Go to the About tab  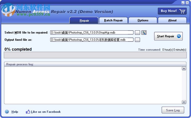[172, 20]
